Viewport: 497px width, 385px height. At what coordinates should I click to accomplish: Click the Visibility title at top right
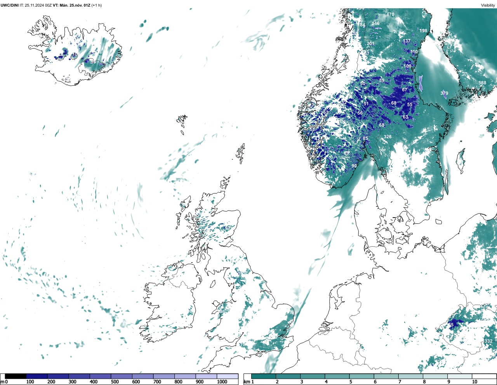[x=488, y=5]
